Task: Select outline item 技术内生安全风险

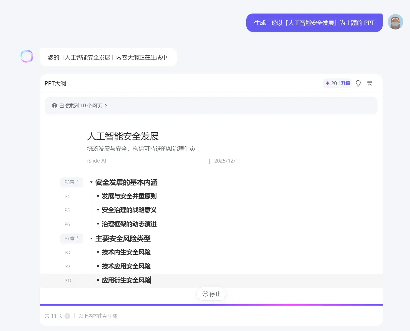Action: pos(126,252)
